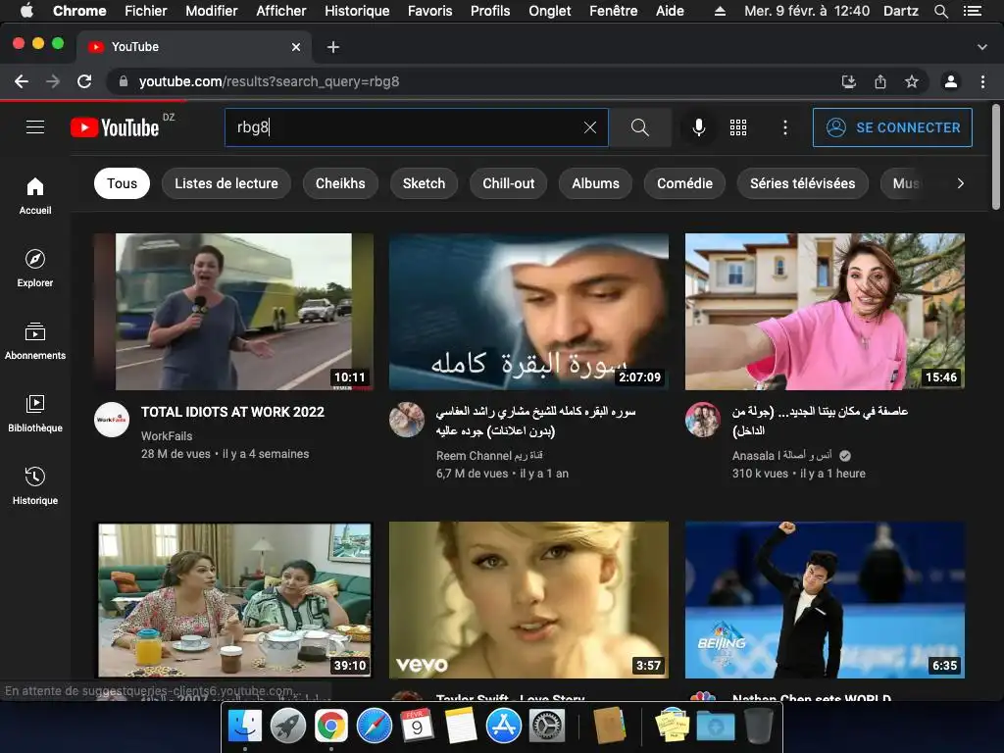Image resolution: width=1004 pixels, height=753 pixels.
Task: Play the vevo 3:57 video thumbnail
Action: point(528,600)
